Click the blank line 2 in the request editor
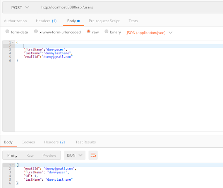This screenshot has width=223, height=188. [119, 46]
